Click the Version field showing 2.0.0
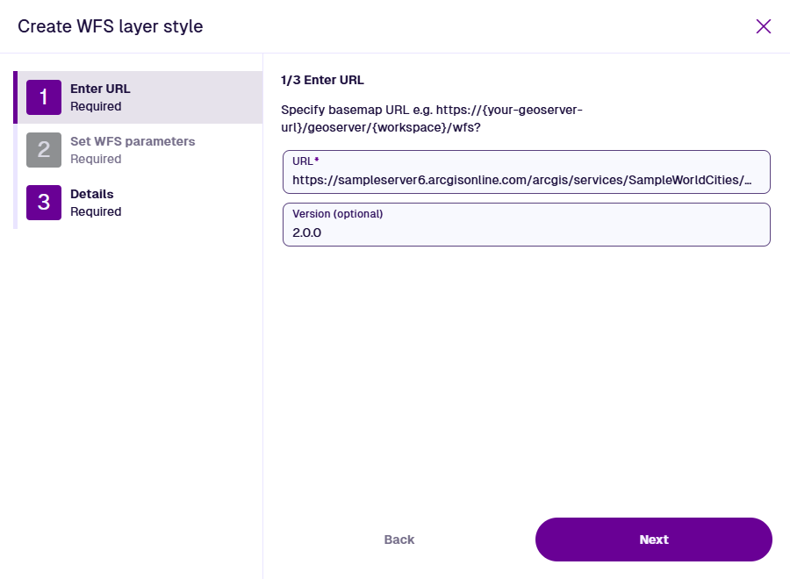The height and width of the screenshot is (579, 790). pos(527,233)
